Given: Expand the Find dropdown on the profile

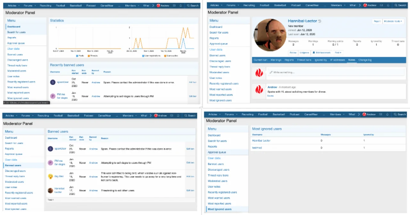Looking at the screenshot, I should click(x=338, y=53).
